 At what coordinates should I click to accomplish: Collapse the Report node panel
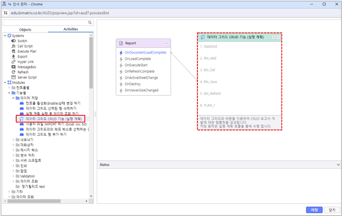tap(167, 43)
